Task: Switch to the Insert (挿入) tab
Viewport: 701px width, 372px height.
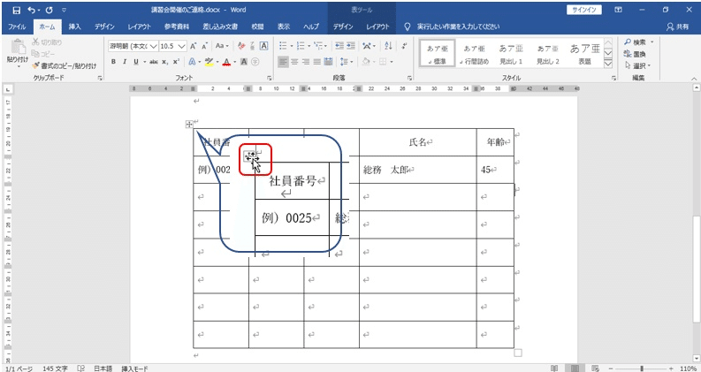Action: [x=74, y=27]
